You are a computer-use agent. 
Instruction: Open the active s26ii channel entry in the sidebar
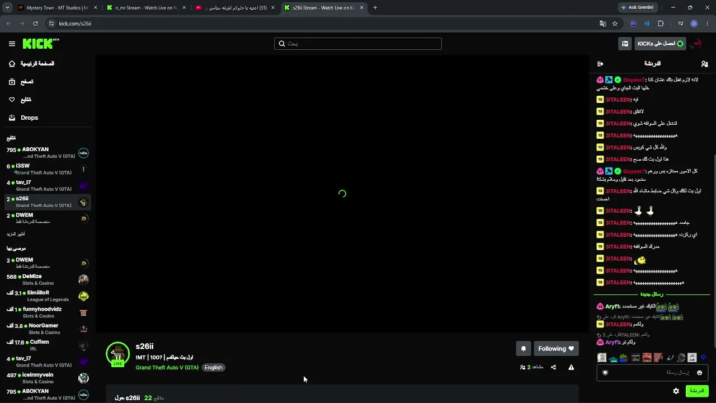tap(48, 202)
